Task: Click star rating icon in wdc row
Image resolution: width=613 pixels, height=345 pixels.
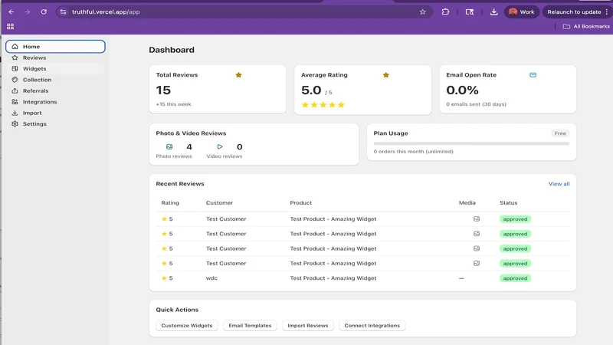Action: coord(164,278)
